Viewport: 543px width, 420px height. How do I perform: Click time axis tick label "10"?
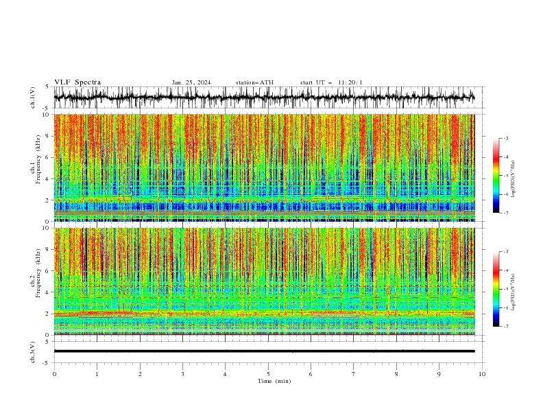click(x=482, y=374)
